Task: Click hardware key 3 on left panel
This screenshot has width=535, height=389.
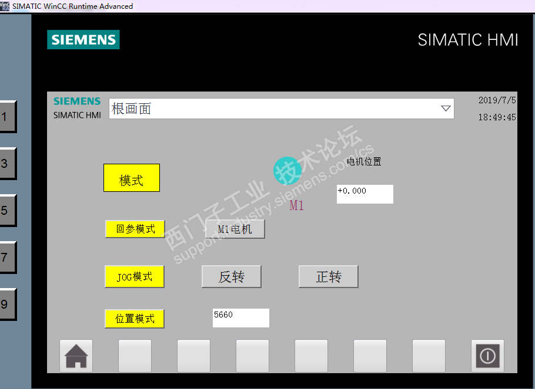Action: (8, 164)
